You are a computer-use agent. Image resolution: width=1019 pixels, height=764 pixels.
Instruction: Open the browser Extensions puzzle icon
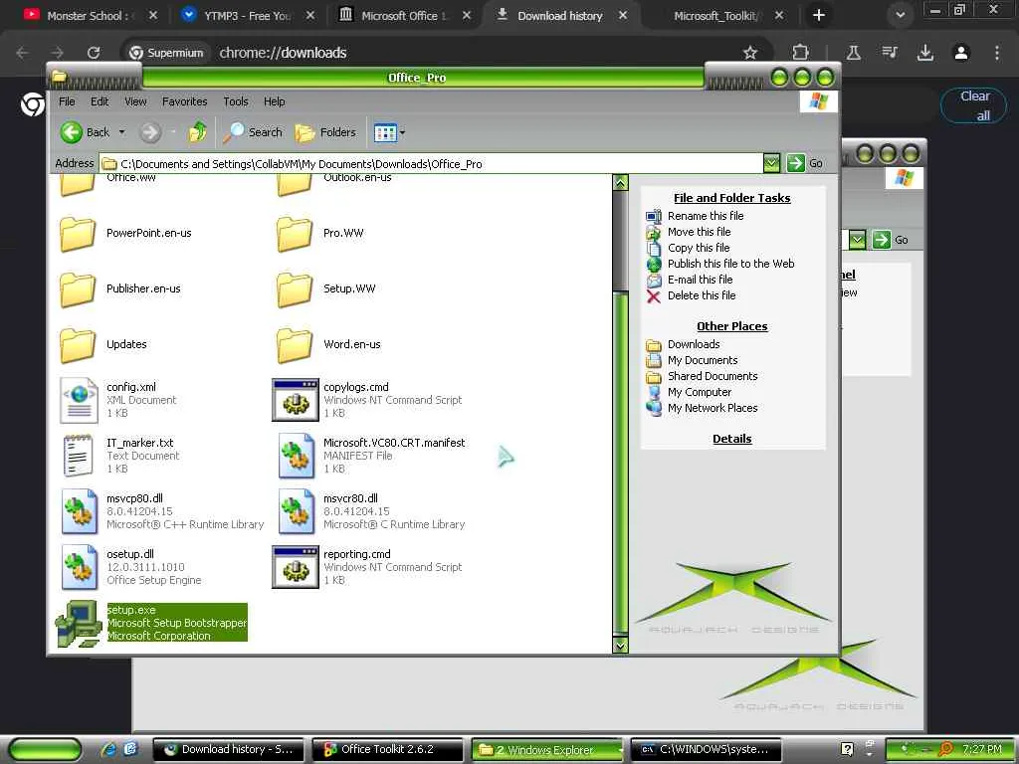801,53
